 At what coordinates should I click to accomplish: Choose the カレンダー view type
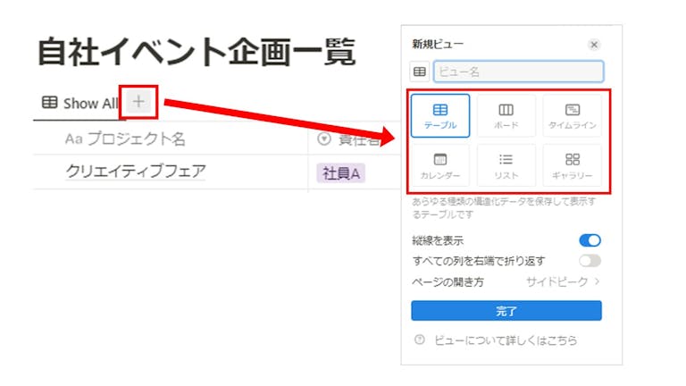pyautogui.click(x=440, y=166)
